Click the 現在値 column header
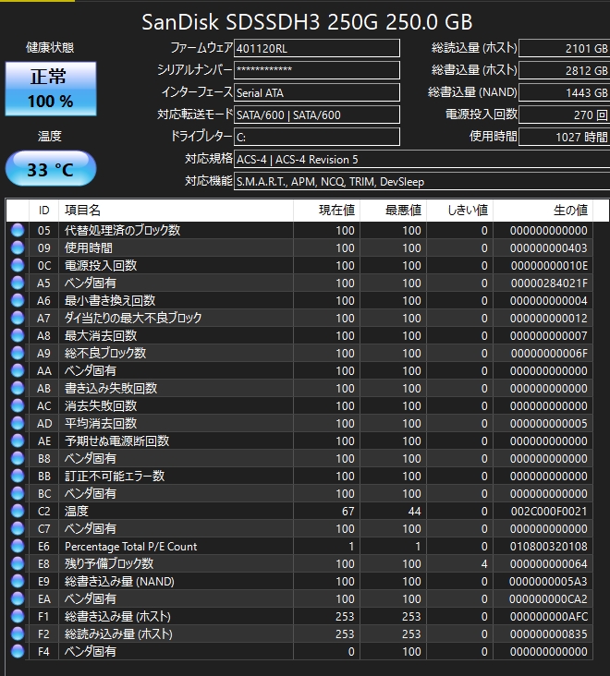 (326, 211)
